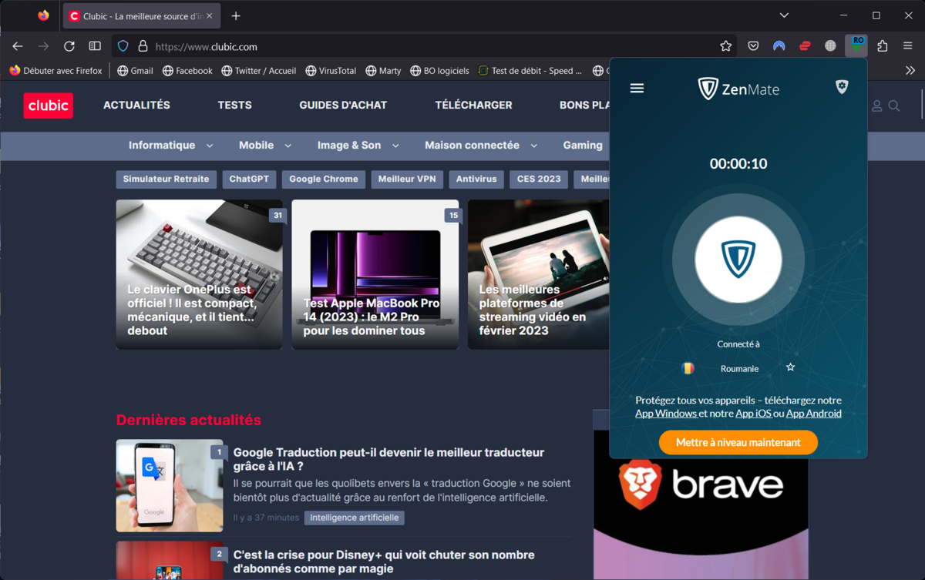Select the Meilleur VPN tag
This screenshot has height=580, width=925.
[407, 179]
